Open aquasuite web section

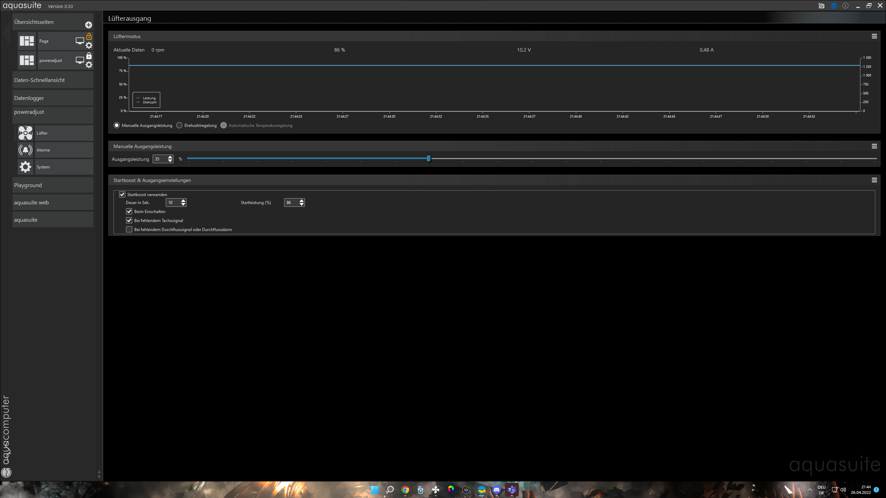click(x=53, y=202)
